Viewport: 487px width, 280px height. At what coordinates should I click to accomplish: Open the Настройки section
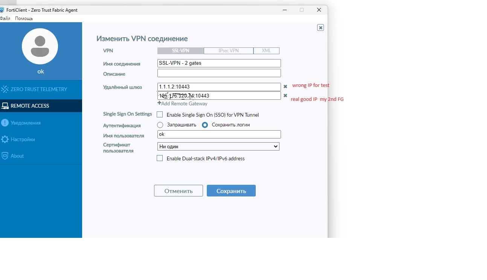(x=41, y=139)
